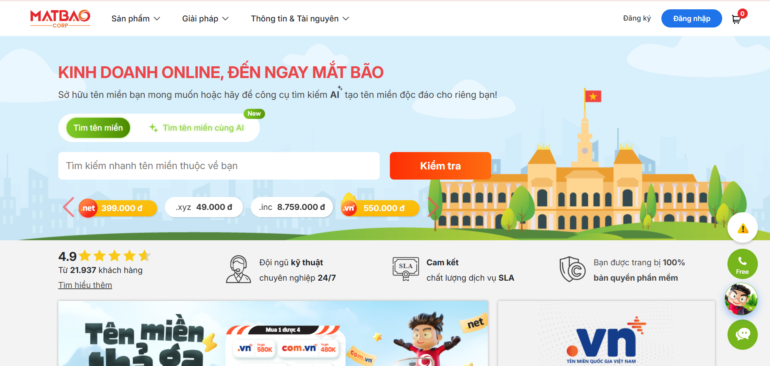Image resolution: width=770 pixels, height=366 pixels.
Task: Click the green Free phone call button
Action: pyautogui.click(x=742, y=264)
